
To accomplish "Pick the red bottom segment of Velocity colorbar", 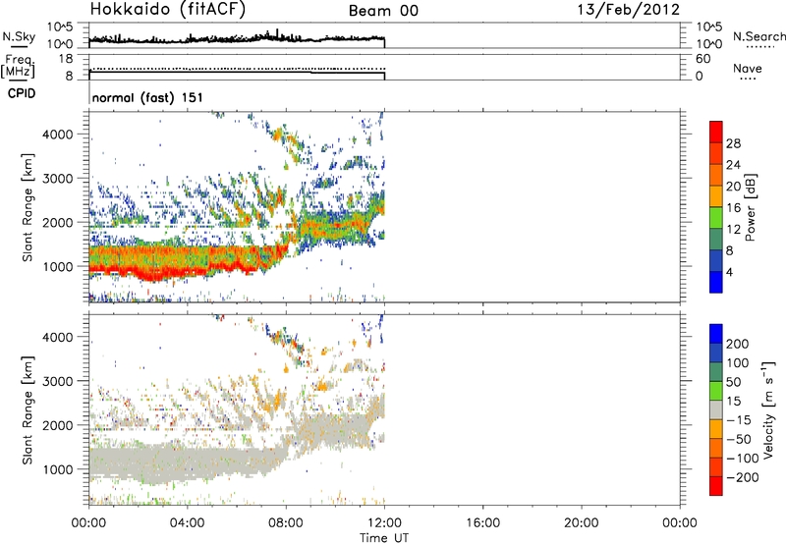I will [x=716, y=486].
